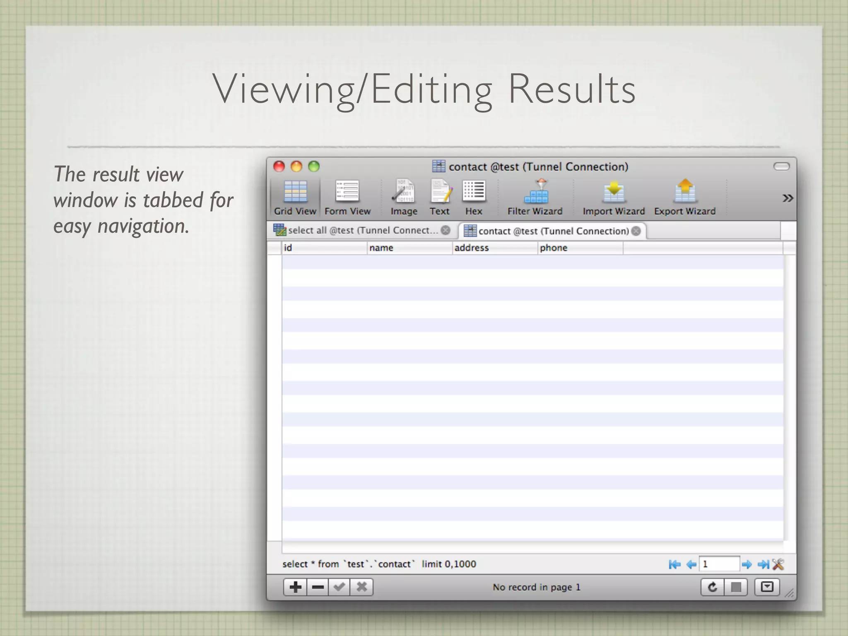848x636 pixels.
Task: Go to the next page
Action: tap(747, 564)
